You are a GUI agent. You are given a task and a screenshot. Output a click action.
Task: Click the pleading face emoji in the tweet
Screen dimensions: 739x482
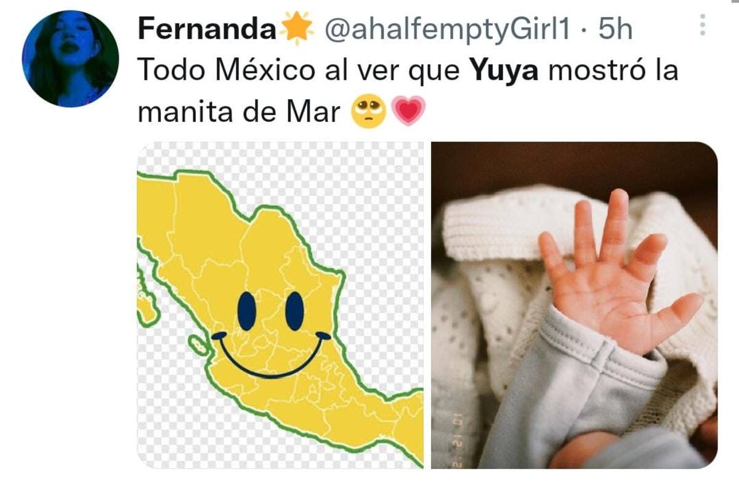pos(368,112)
